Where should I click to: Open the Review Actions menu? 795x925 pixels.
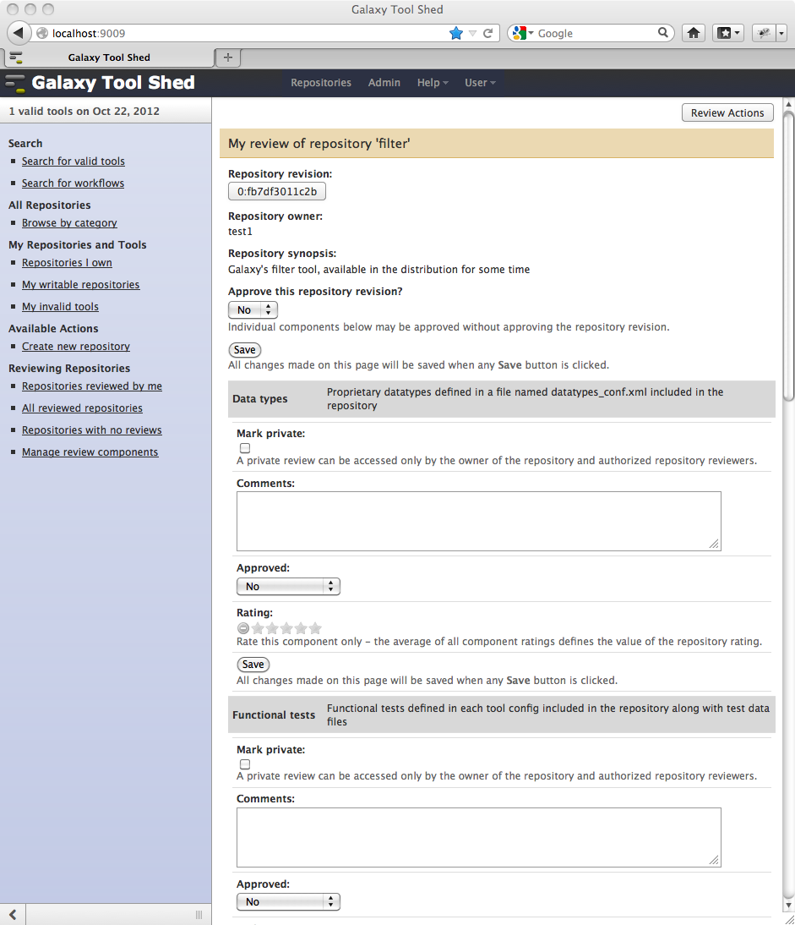tap(727, 112)
